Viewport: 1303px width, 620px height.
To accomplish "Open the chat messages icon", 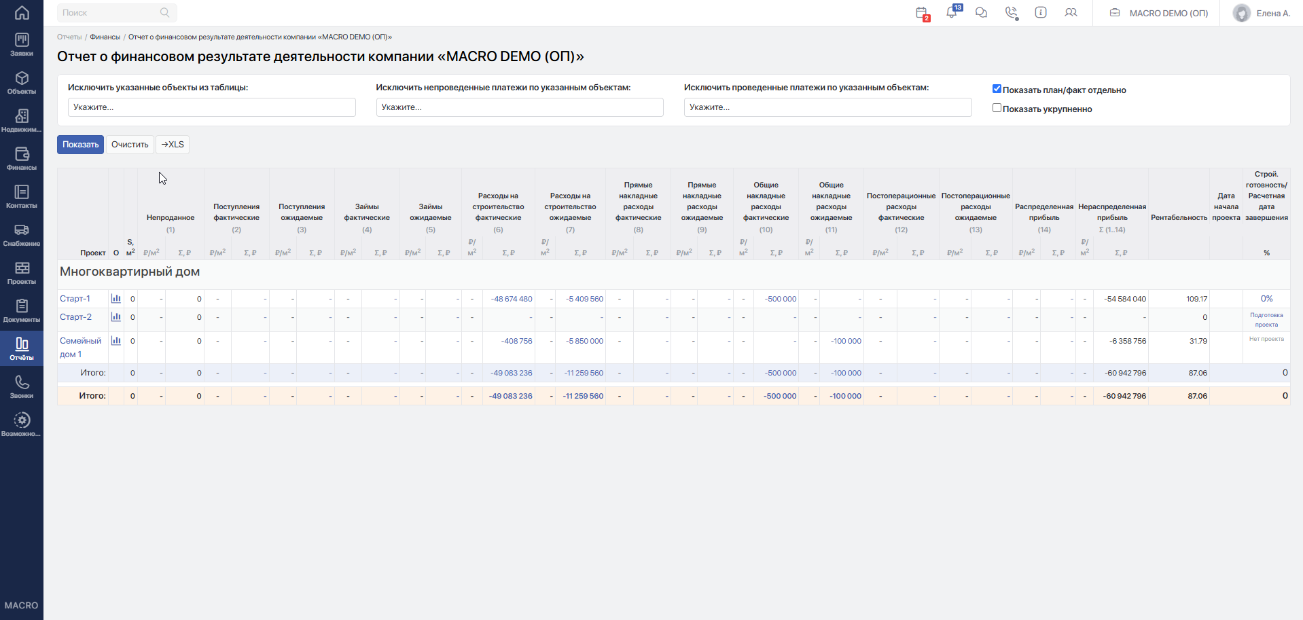I will 982,13.
